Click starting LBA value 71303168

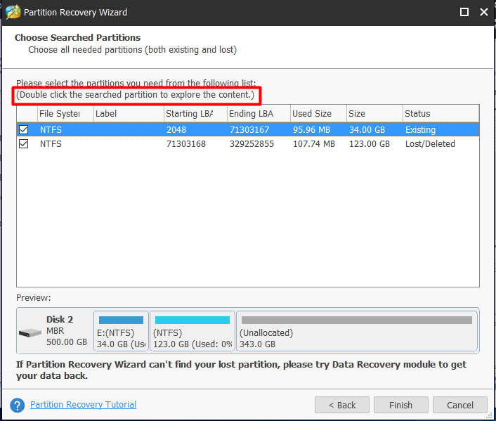point(186,143)
